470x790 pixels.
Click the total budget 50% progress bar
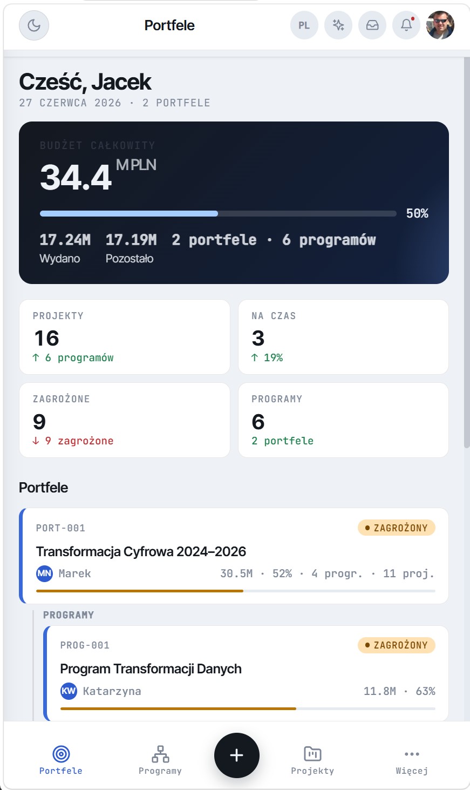pyautogui.click(x=218, y=213)
